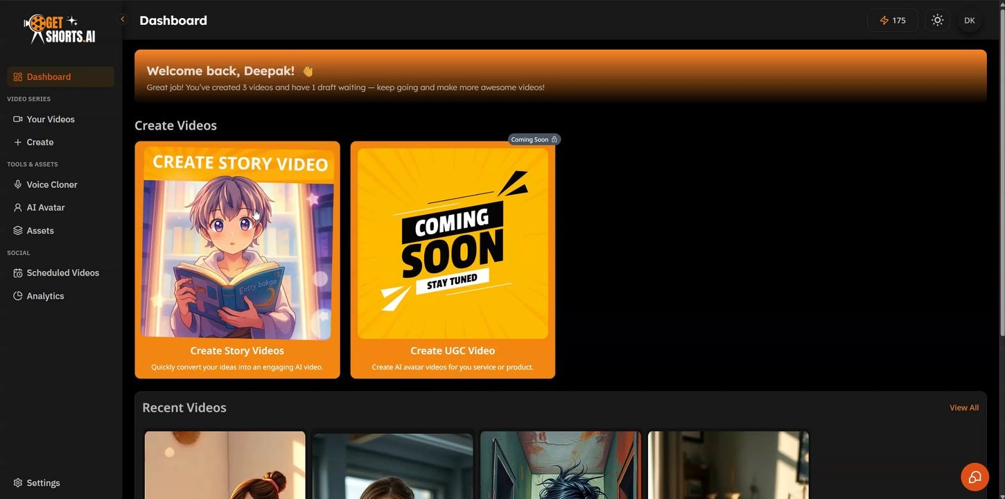Click the Dashboard page title
The height and width of the screenshot is (499, 1005).
(173, 20)
